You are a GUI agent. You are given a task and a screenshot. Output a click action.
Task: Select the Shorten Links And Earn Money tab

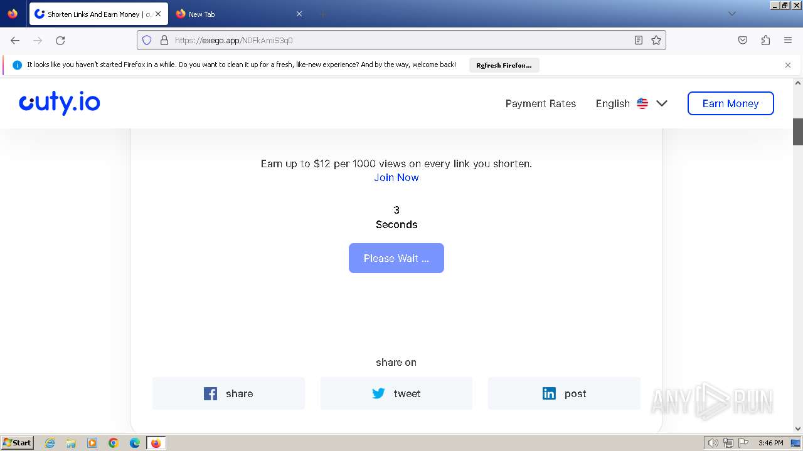[98, 14]
